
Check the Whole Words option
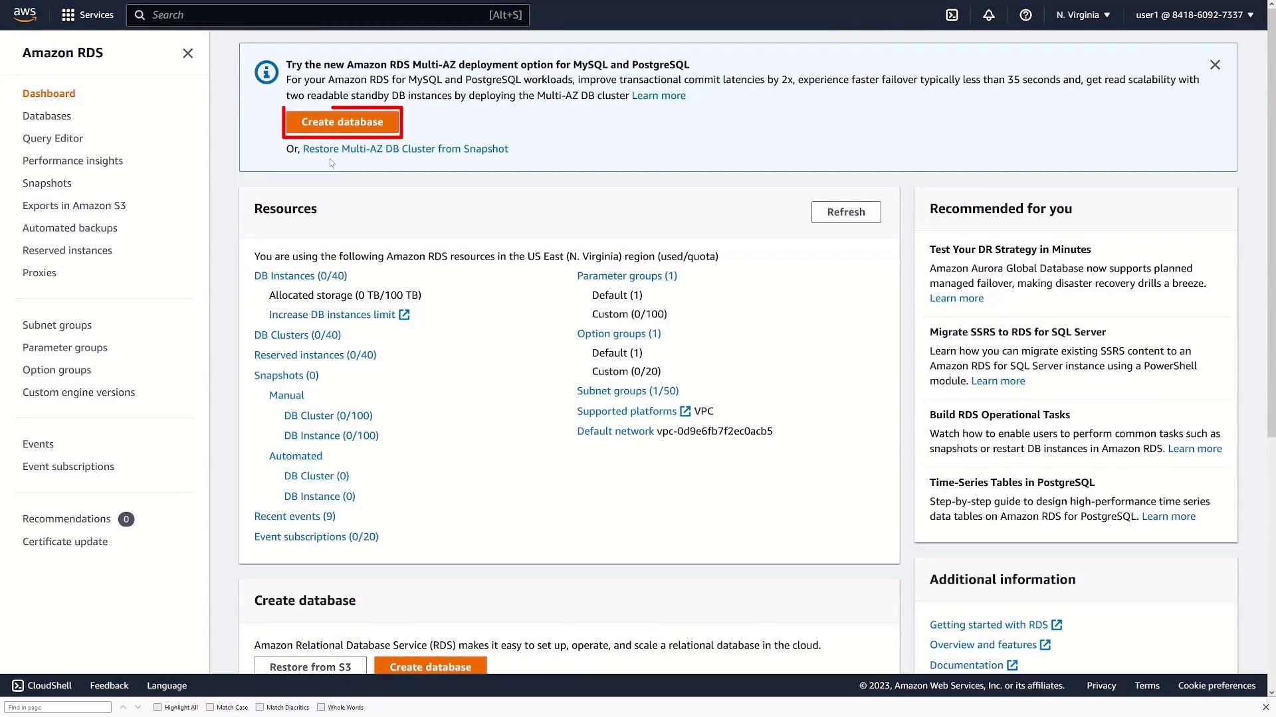[321, 707]
